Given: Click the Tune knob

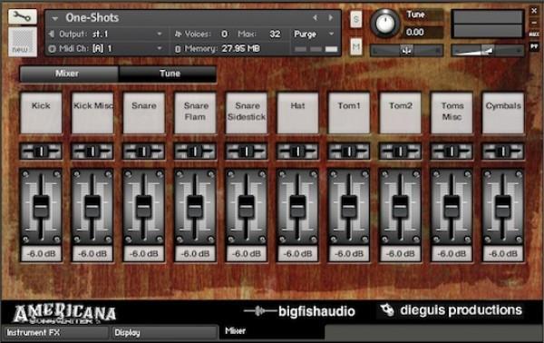Looking at the screenshot, I should click(x=384, y=24).
